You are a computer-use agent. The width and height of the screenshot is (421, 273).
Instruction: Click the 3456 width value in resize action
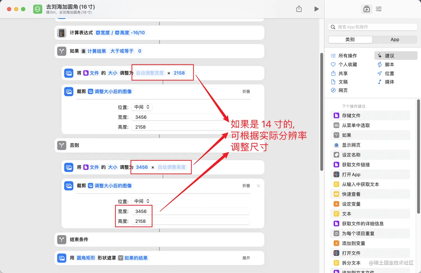(142, 167)
